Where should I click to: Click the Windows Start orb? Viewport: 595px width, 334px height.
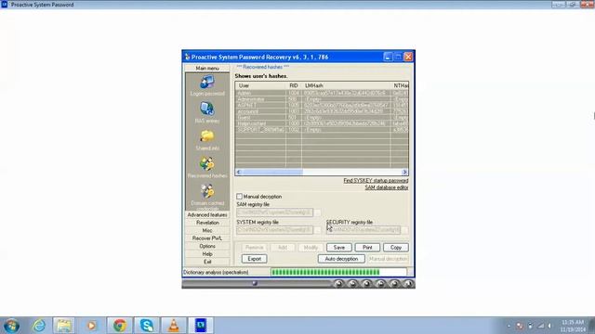(x=11, y=326)
